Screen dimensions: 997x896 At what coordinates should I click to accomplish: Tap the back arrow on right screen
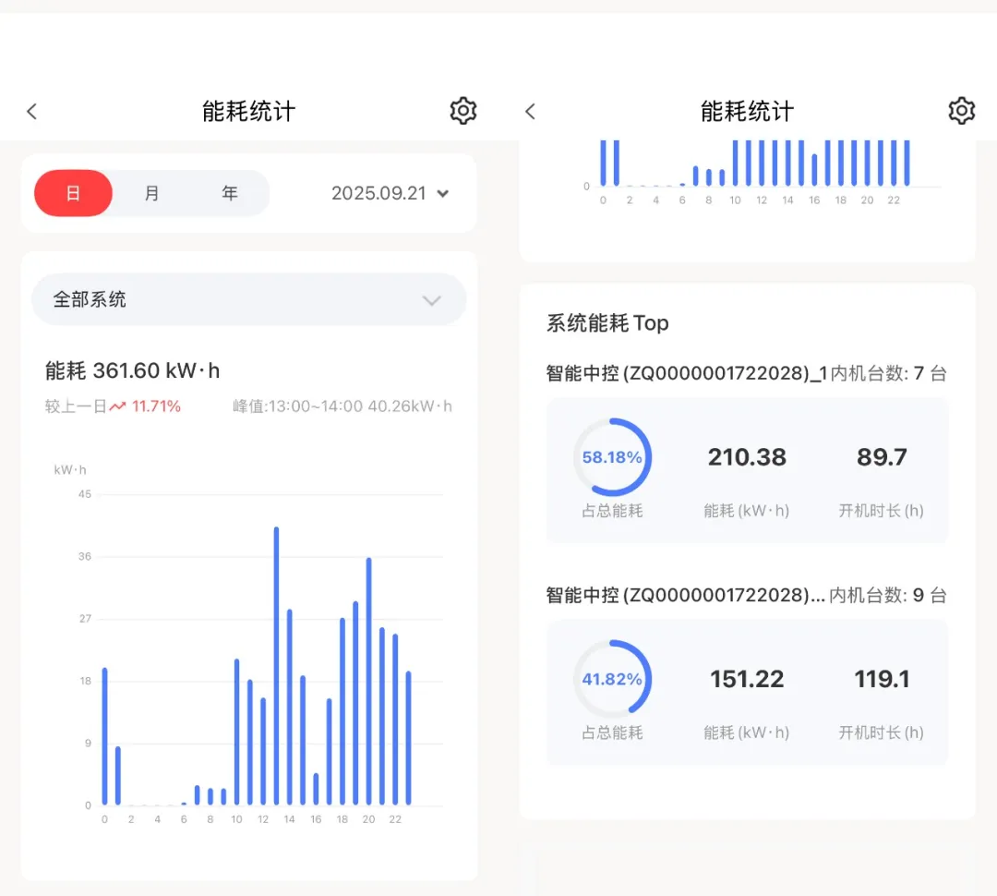[x=530, y=112]
